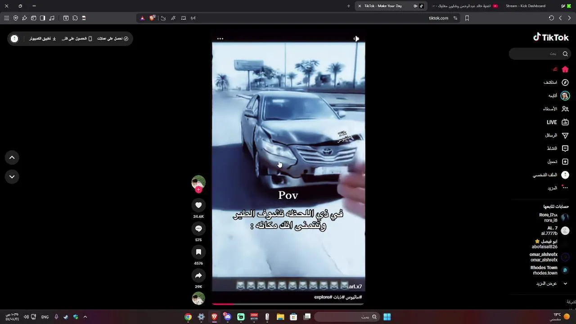This screenshot has height=324, width=576.
Task: Click the Get Coins (احصل على عملات) button
Action: pos(112,39)
